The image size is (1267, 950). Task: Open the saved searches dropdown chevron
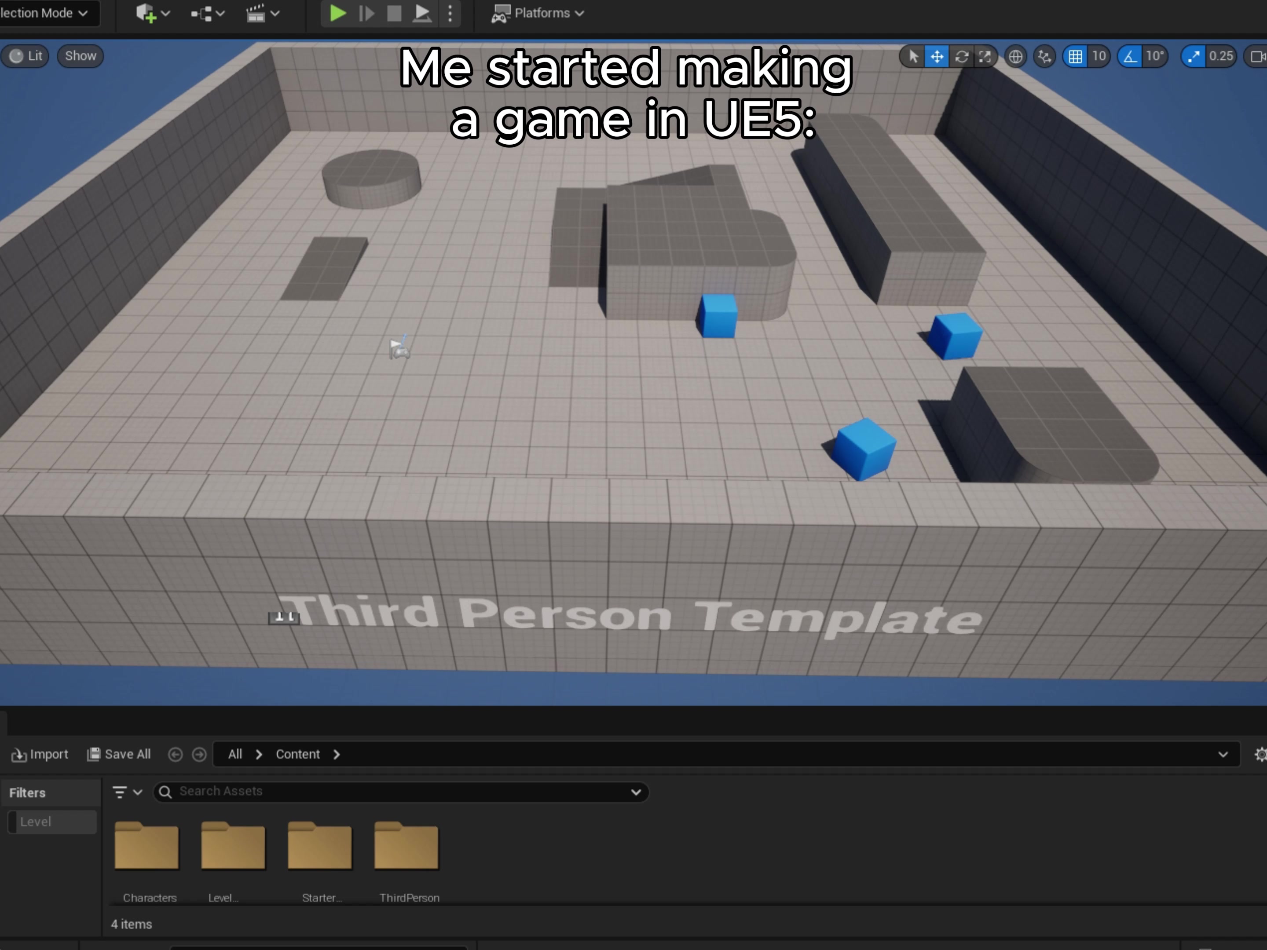click(636, 793)
